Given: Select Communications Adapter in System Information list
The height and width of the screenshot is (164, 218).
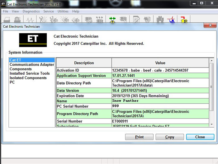Looking at the screenshot, I should click(x=32, y=65).
